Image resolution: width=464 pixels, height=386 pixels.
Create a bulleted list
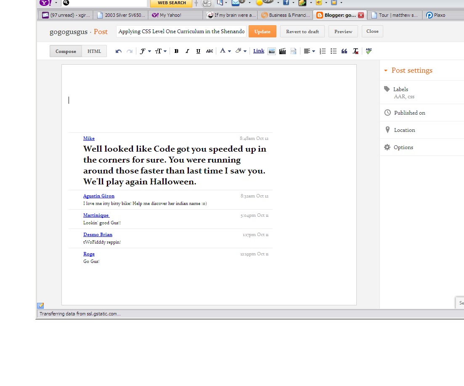click(x=334, y=51)
